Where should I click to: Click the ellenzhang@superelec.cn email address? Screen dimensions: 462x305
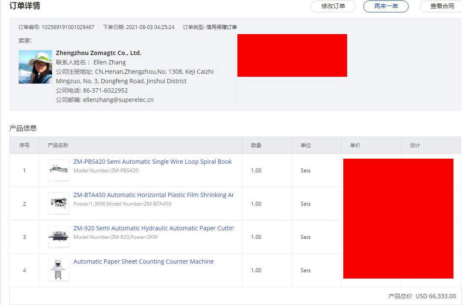point(118,100)
